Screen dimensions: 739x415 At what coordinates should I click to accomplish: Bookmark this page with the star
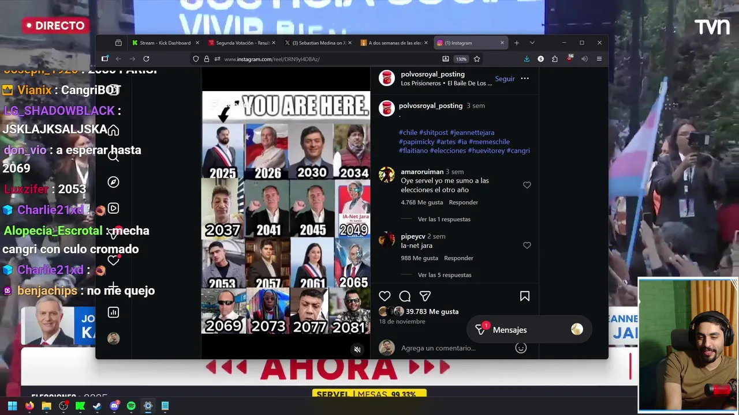pos(477,59)
